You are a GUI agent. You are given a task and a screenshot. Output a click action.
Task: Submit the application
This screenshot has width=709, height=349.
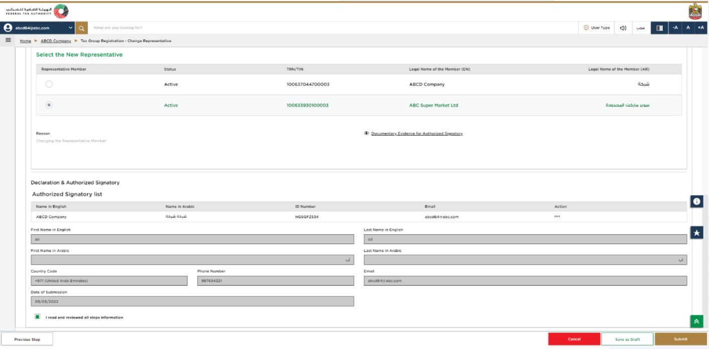(680, 339)
